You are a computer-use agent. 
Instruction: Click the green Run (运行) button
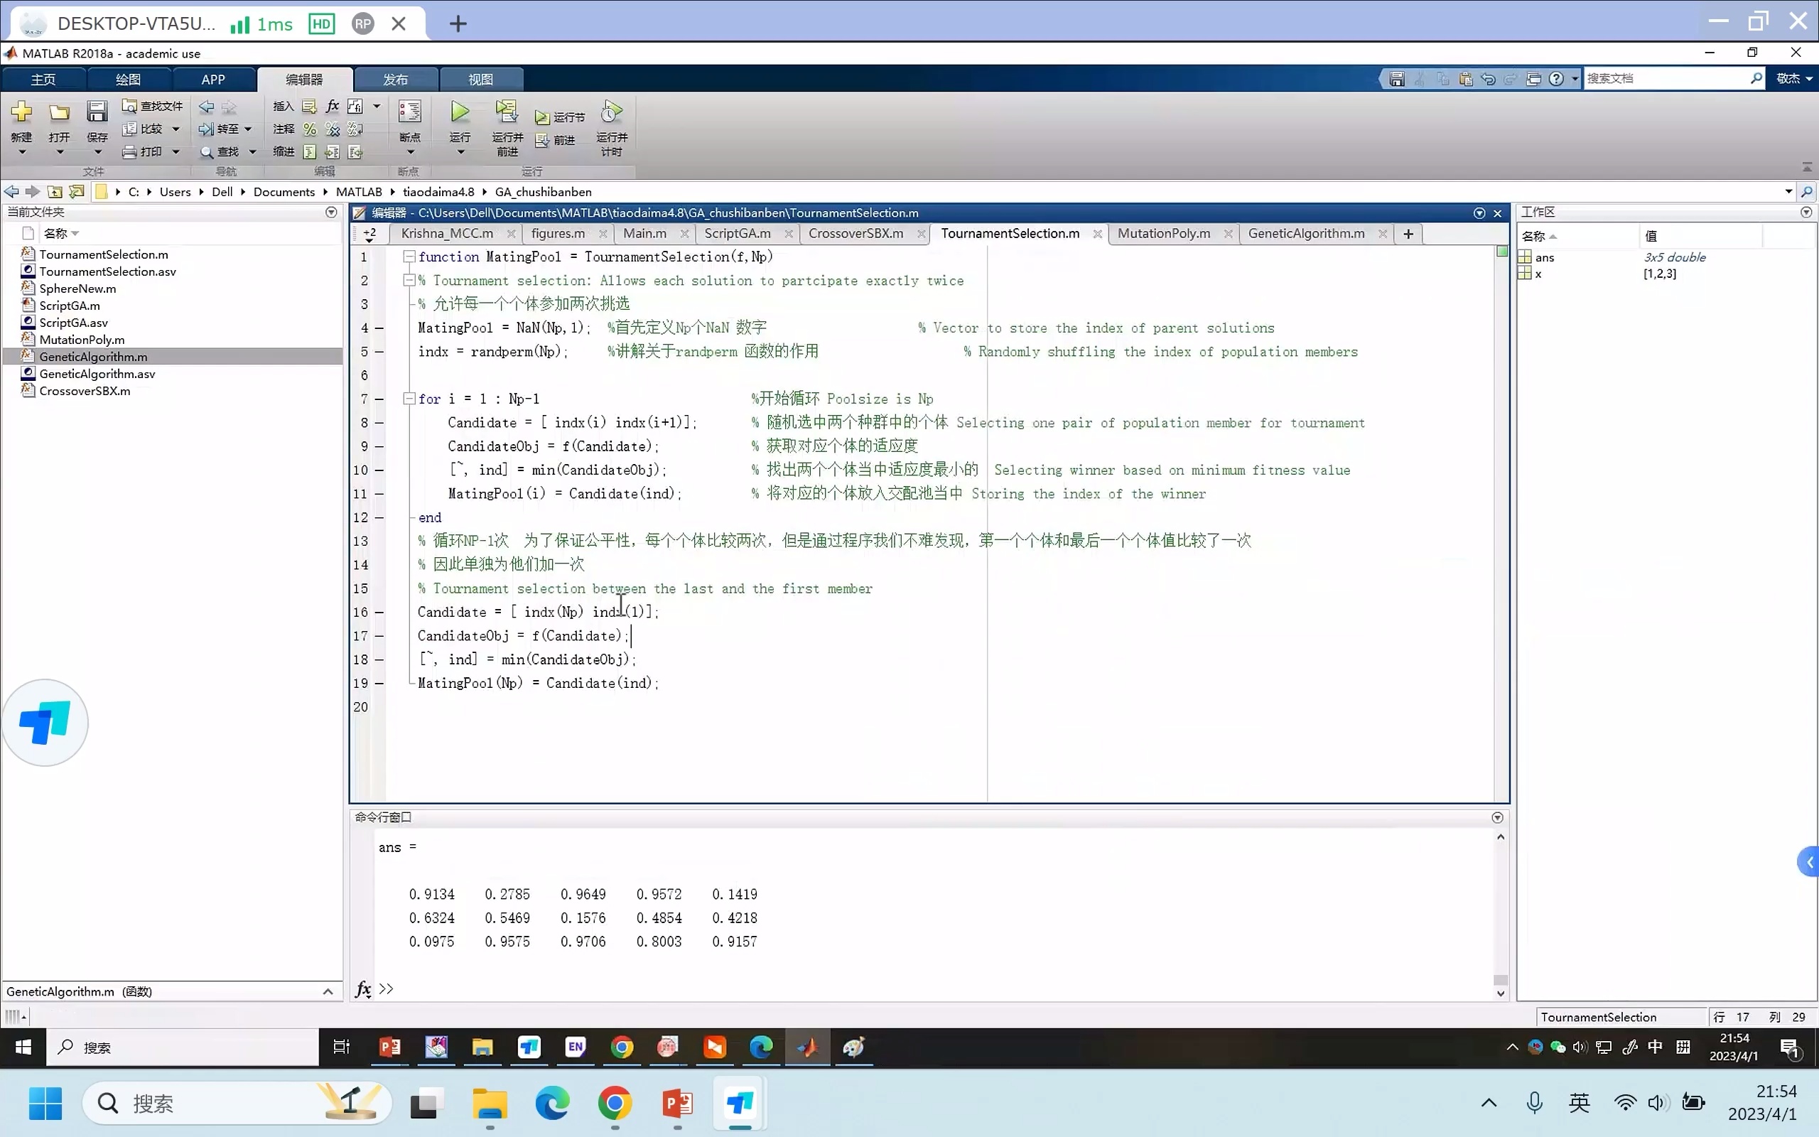pos(459,113)
